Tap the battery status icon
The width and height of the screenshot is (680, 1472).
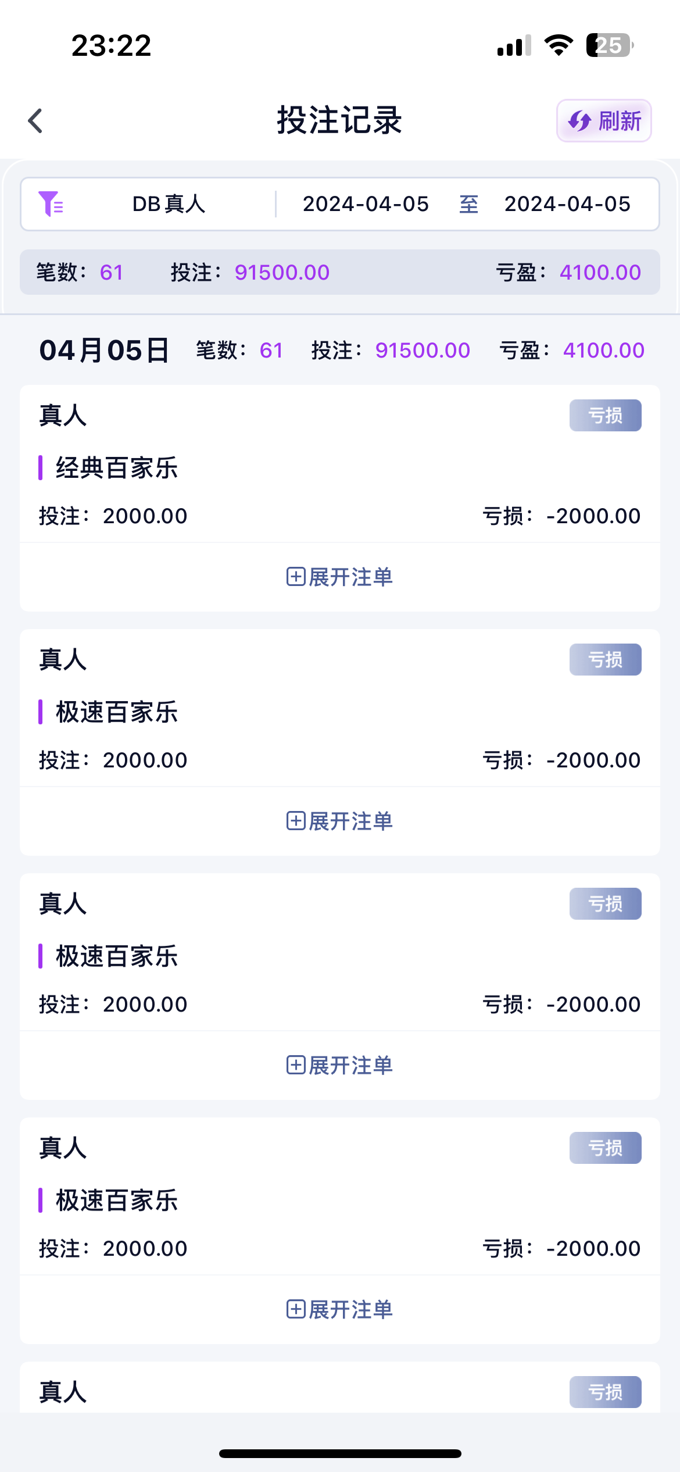[609, 45]
